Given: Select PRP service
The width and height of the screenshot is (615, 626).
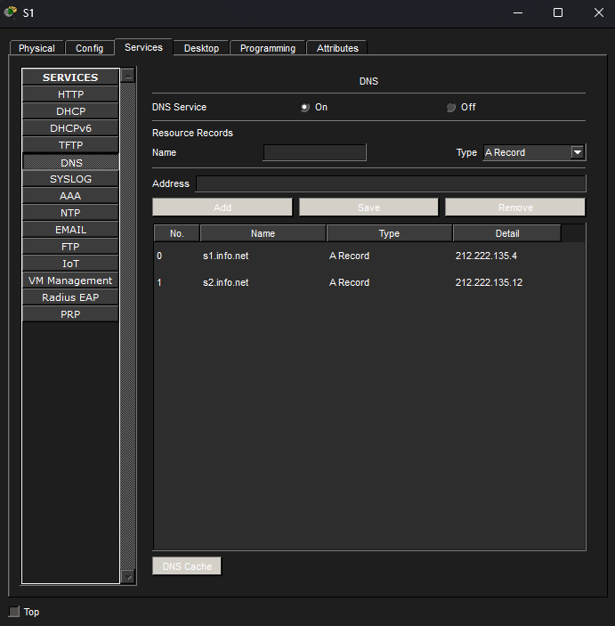Looking at the screenshot, I should tap(70, 314).
